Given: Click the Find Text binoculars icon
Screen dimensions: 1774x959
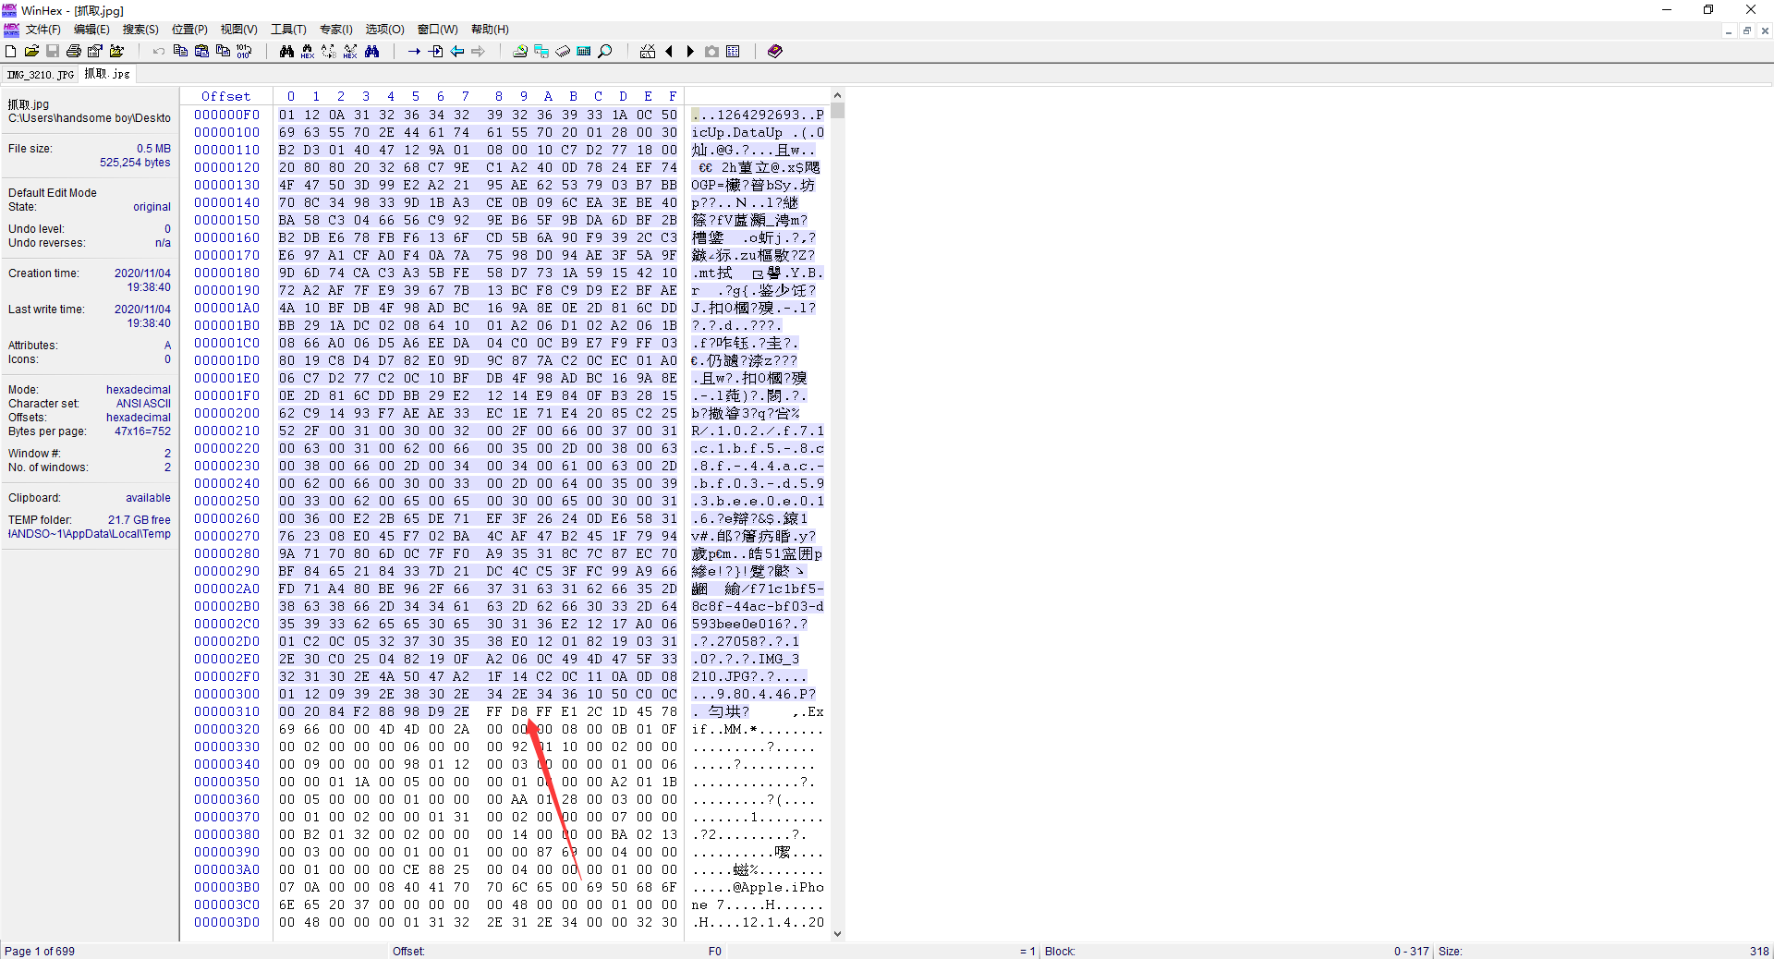Looking at the screenshot, I should 286,52.
